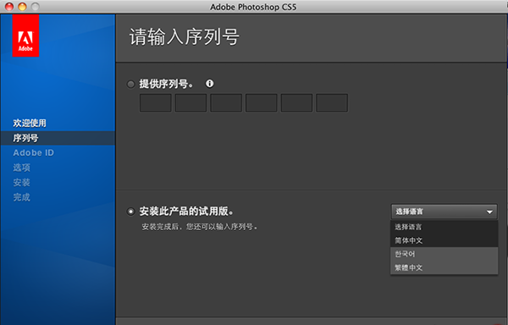This screenshot has height=325, width=508.
Task: Select 安装 step in sidebar
Action: (22, 183)
